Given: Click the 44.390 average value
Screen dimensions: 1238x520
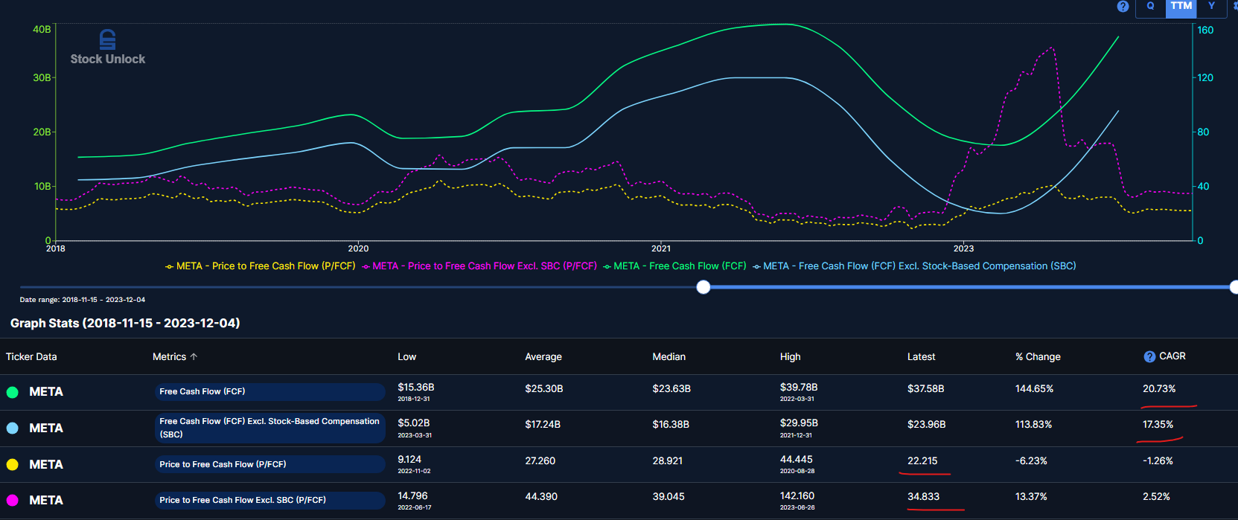Looking at the screenshot, I should [x=541, y=497].
